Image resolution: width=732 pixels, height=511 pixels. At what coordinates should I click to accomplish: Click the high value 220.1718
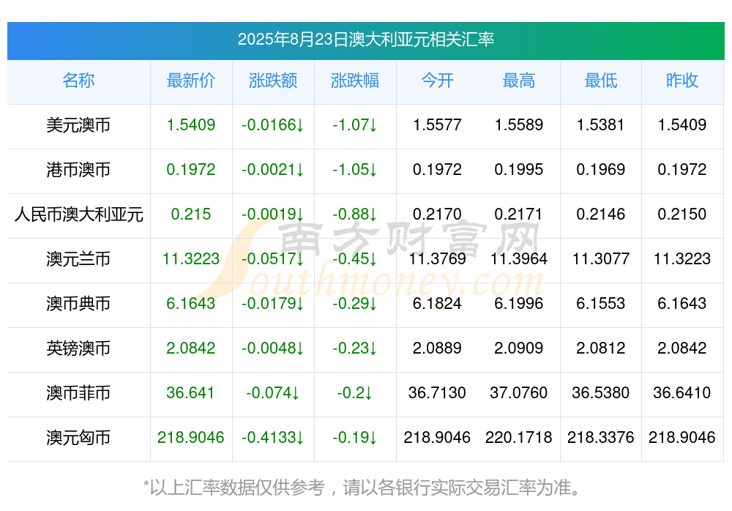tap(519, 438)
